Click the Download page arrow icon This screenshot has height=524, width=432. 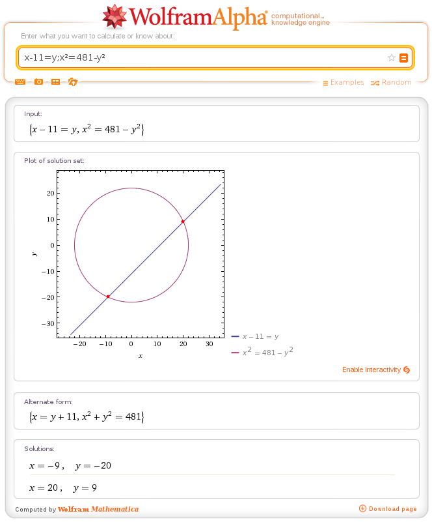coord(362,508)
